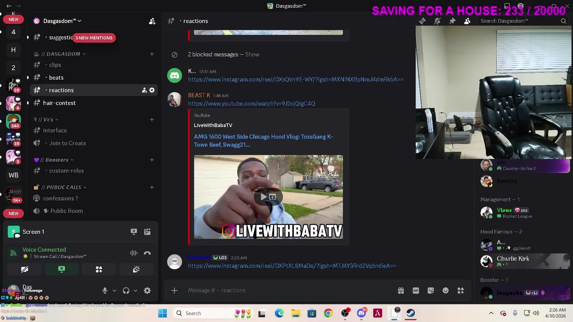
Task: Open headphone output options arrow
Action: coord(136,291)
